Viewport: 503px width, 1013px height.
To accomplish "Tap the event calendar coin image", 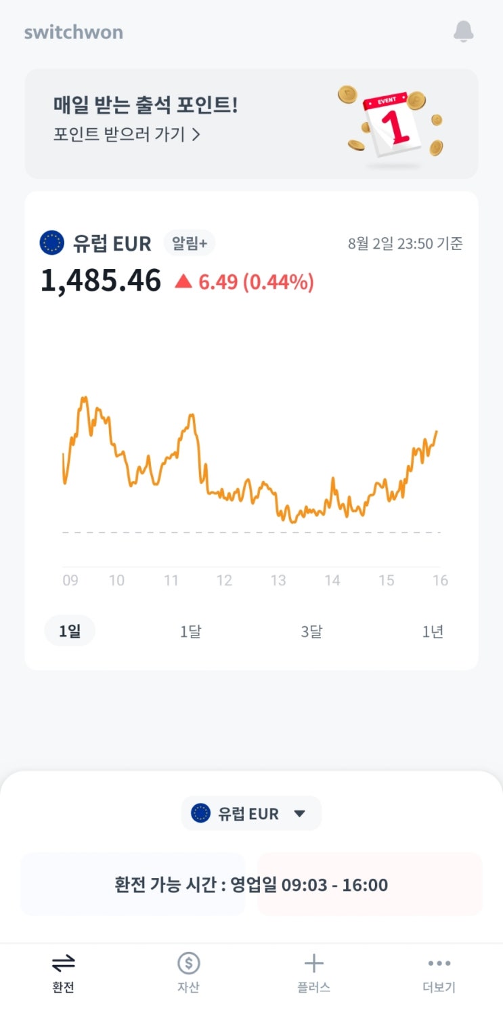I will (393, 125).
